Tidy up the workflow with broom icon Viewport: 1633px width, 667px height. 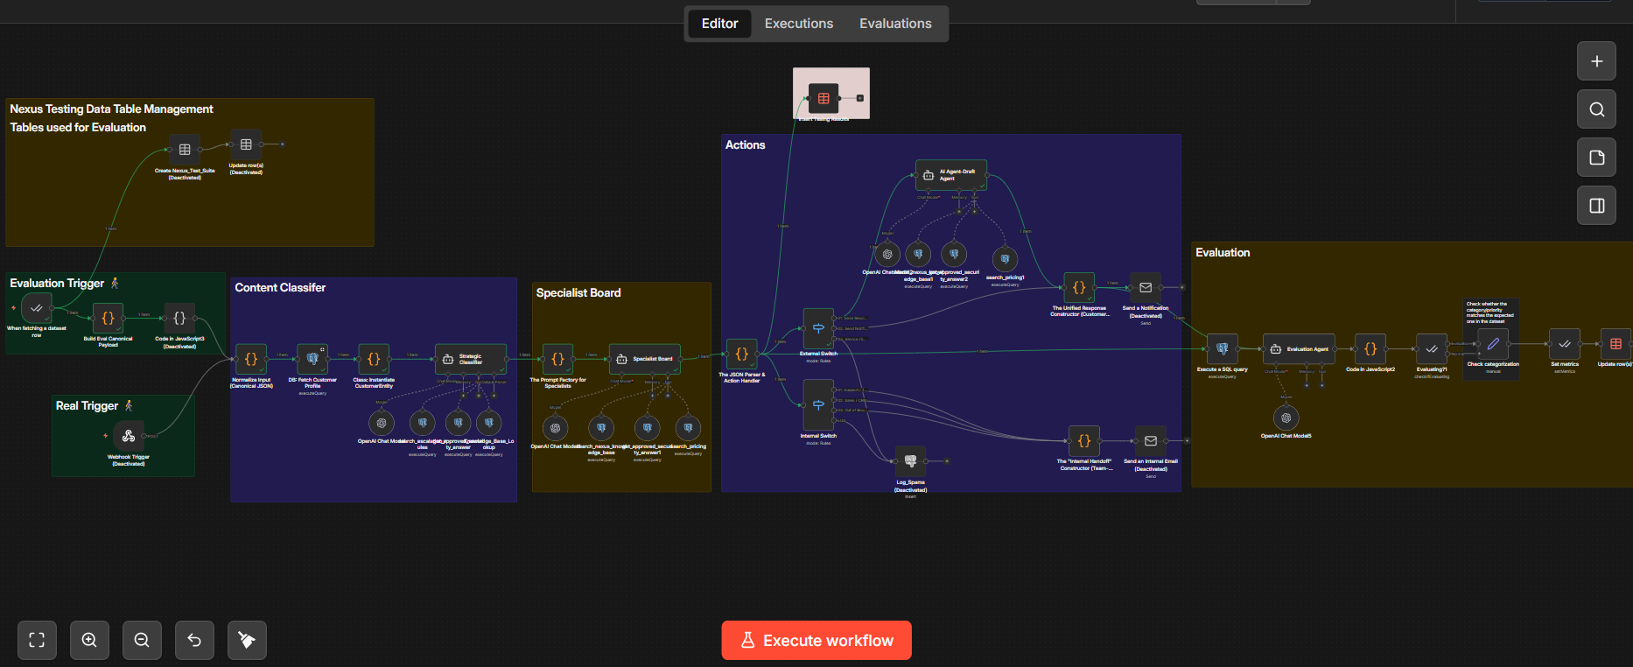point(247,640)
